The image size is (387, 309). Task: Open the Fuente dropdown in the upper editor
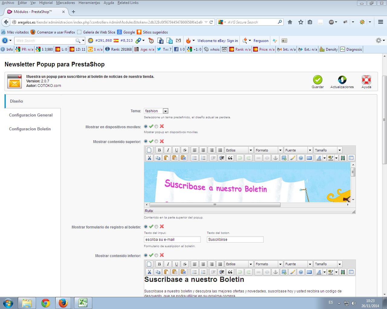click(x=298, y=150)
